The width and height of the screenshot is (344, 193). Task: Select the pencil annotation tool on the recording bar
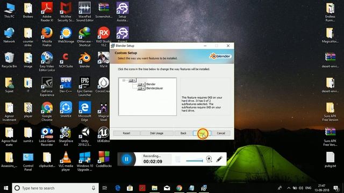[219, 159]
